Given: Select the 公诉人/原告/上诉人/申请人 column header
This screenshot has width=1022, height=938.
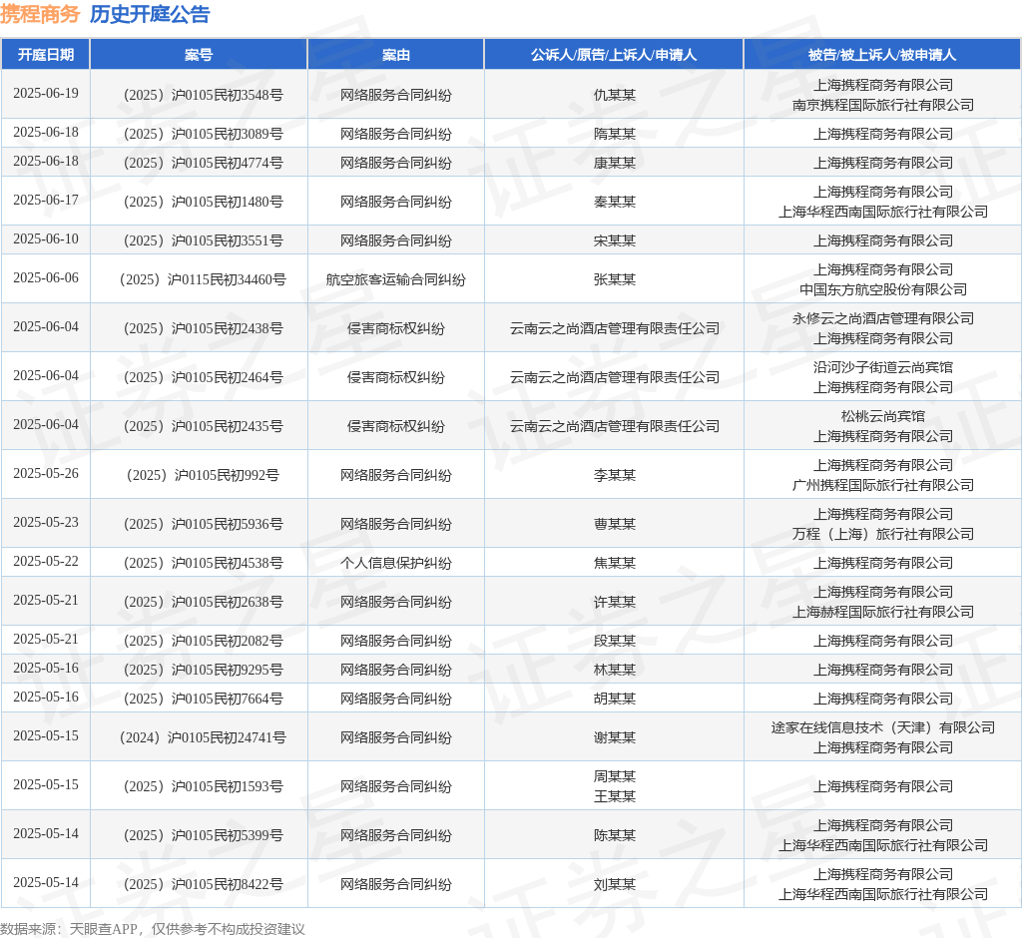Looking at the screenshot, I should [x=614, y=55].
